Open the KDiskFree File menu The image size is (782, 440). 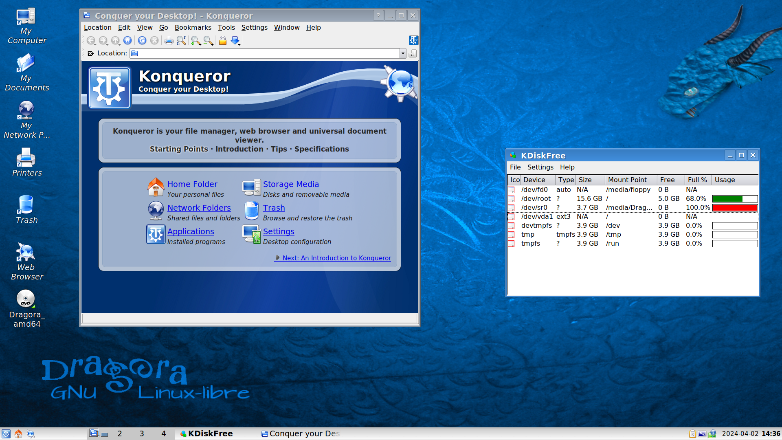pos(515,167)
